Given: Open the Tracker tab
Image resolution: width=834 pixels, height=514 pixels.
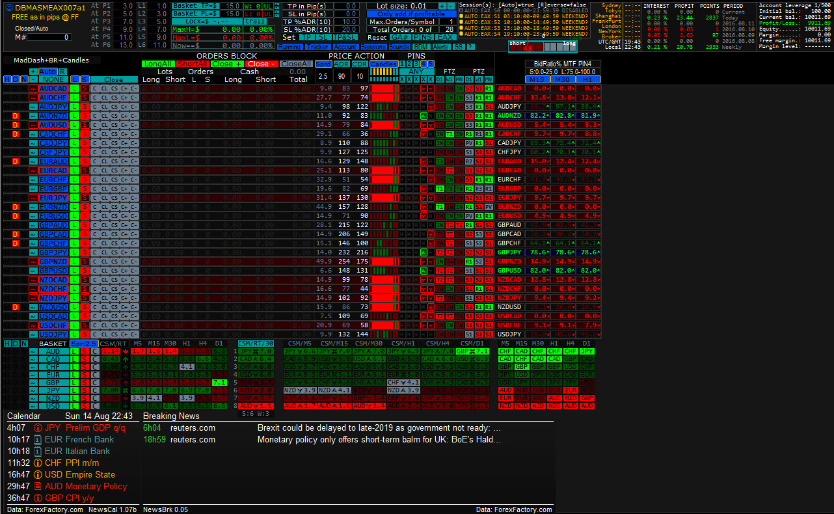Looking at the screenshot, I should point(318,47).
